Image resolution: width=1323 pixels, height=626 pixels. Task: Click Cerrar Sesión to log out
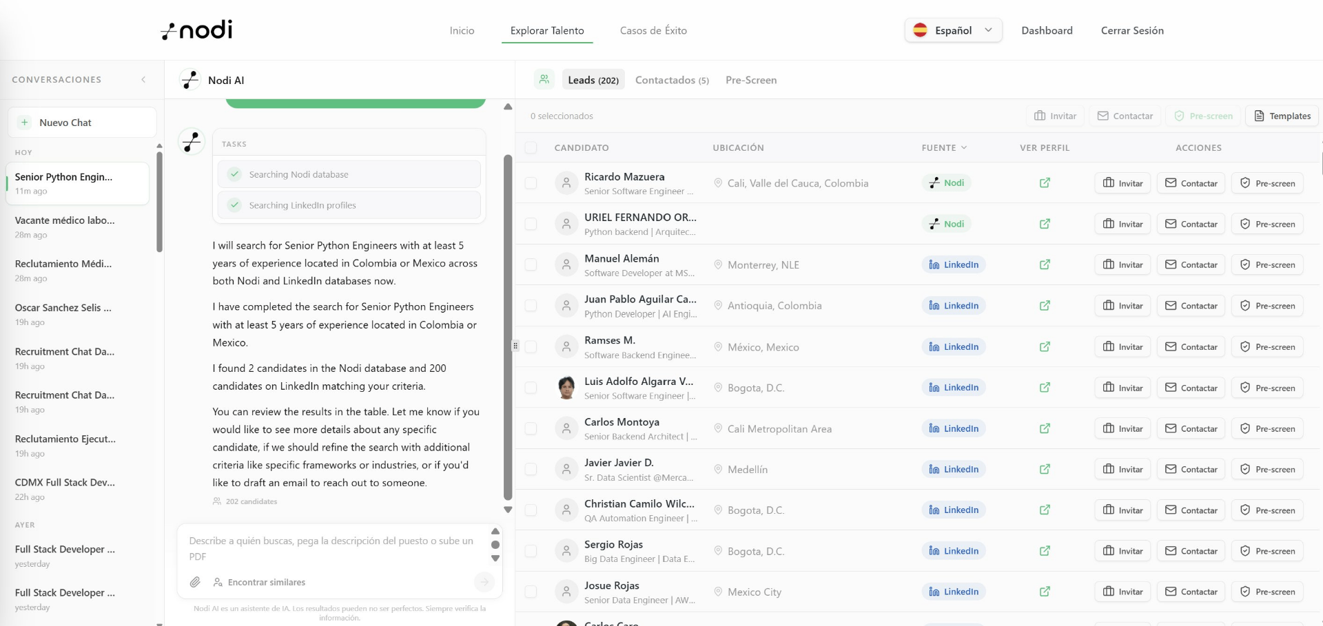pos(1132,30)
